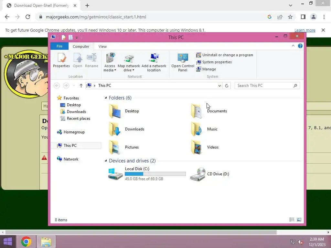Screen dimensions: 331x248
Task: Share this page icon in Chrome
Action: [x=280, y=17]
